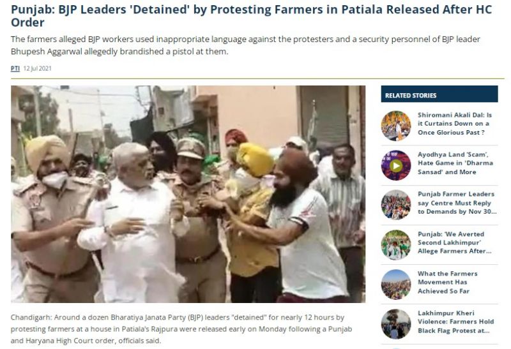This screenshot has height=349, width=511.
Task: Open 'Punjab: We Averted Second Lakhimpur' link
Action: coord(454,242)
